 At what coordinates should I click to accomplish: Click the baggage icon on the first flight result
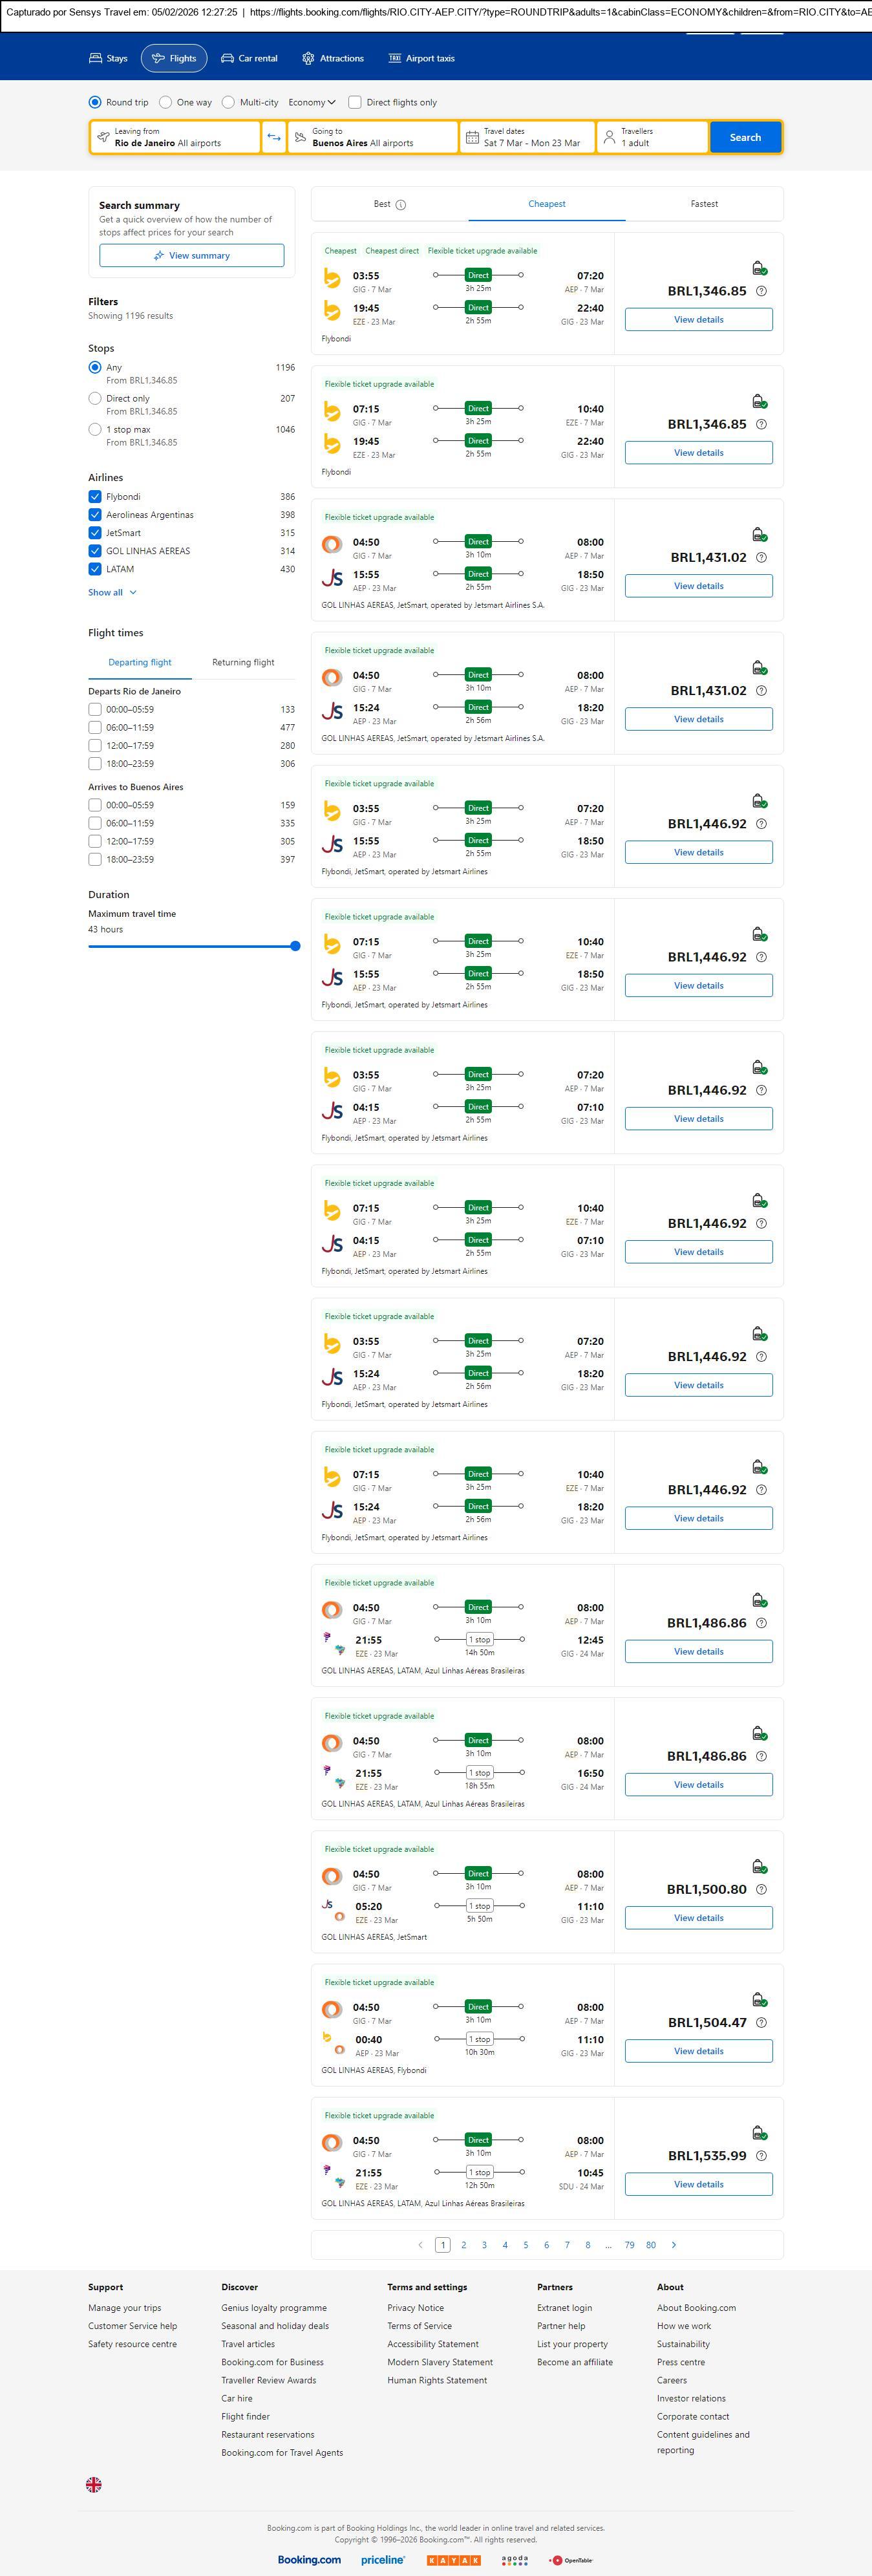pyautogui.click(x=759, y=268)
